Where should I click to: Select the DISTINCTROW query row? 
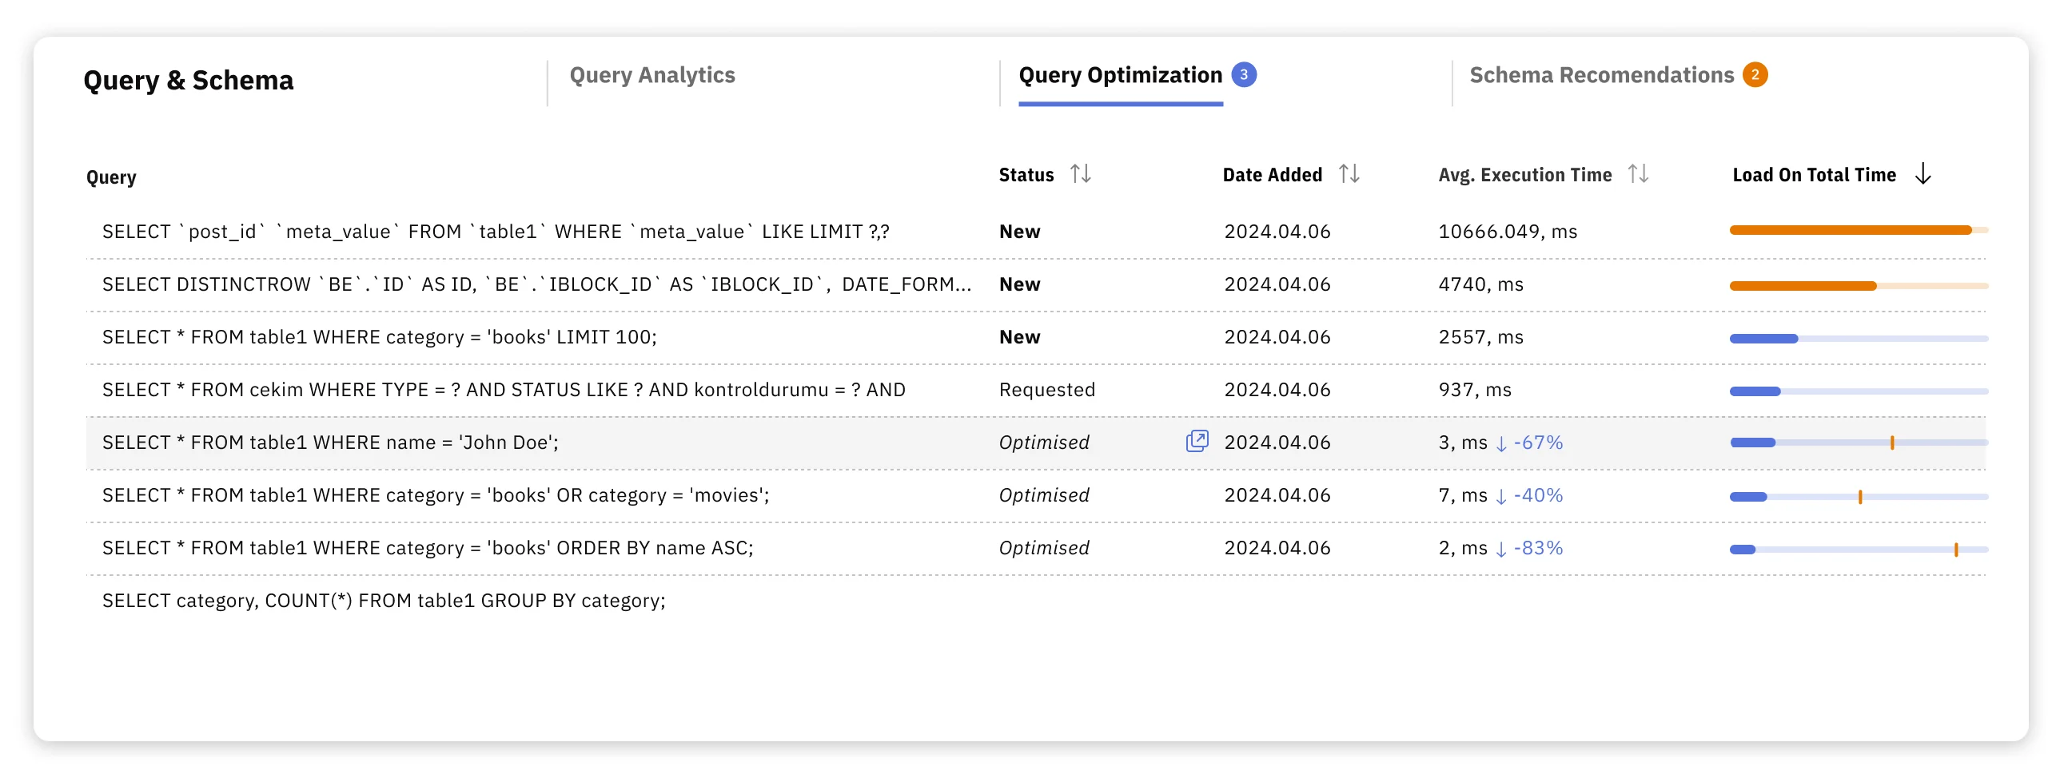536,284
